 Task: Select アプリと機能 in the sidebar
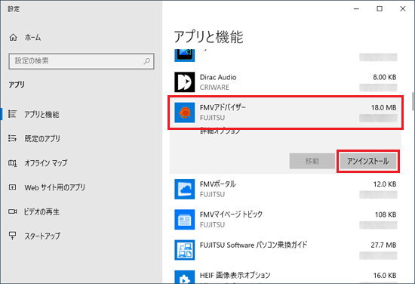click(x=41, y=114)
